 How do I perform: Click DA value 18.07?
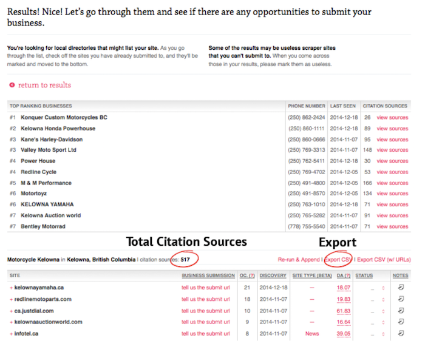(344, 288)
